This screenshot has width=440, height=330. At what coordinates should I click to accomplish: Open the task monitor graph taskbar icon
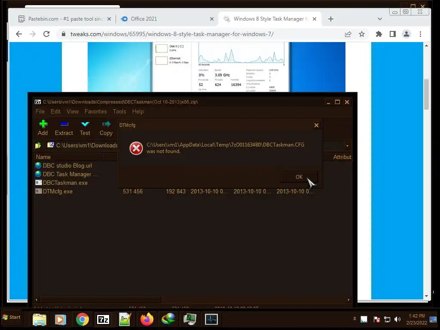tap(211, 319)
